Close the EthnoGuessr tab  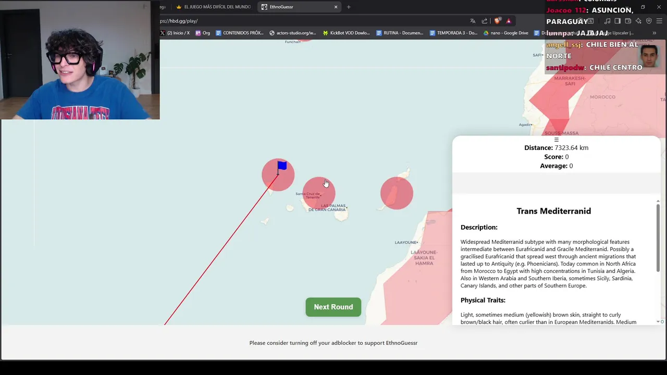click(336, 7)
